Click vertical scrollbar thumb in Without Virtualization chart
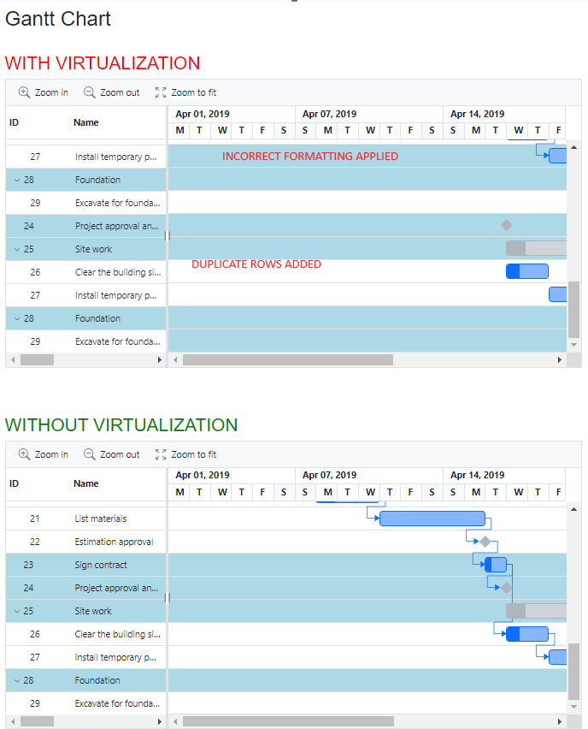Screen dimensions: 588x729 tap(574, 671)
